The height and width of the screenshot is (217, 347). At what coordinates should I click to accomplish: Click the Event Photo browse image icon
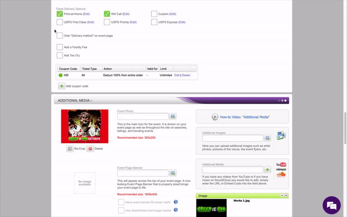pyautogui.click(x=173, y=116)
